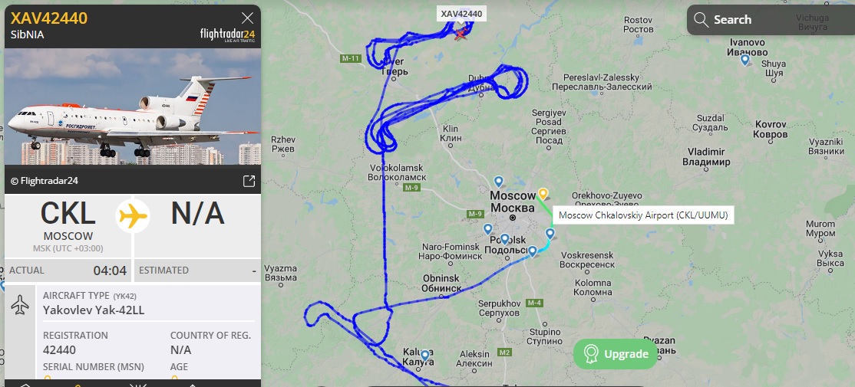The width and height of the screenshot is (855, 387).
Task: Click the blue airport pin north of Moscow
Action: click(x=498, y=182)
